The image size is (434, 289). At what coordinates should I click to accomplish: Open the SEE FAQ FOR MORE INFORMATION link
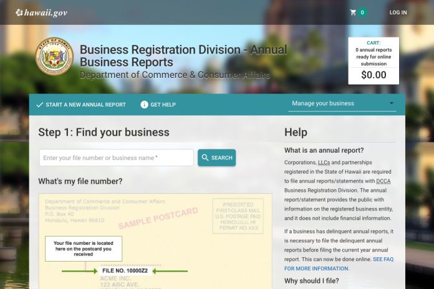click(x=339, y=264)
